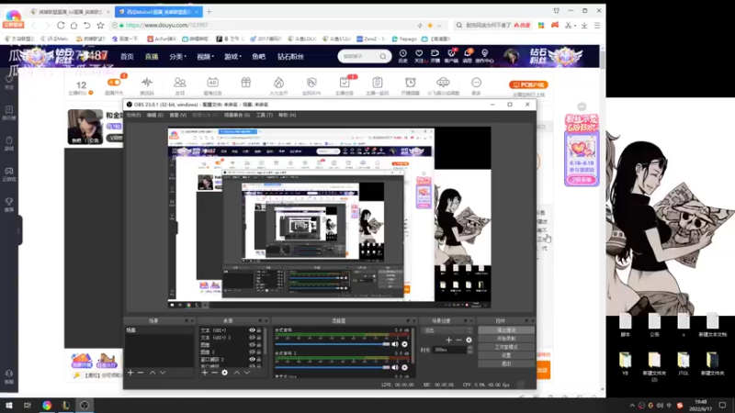735x413 pixels.
Task: Open the 友邻 people icon on Douyu toolbar
Action: [179, 83]
